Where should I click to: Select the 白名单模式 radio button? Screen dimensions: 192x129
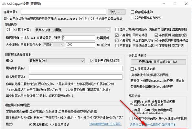point(52,124)
